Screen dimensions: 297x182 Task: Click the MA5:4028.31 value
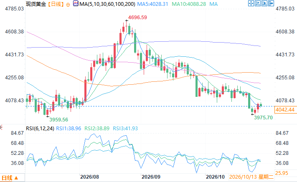[x=152, y=4]
